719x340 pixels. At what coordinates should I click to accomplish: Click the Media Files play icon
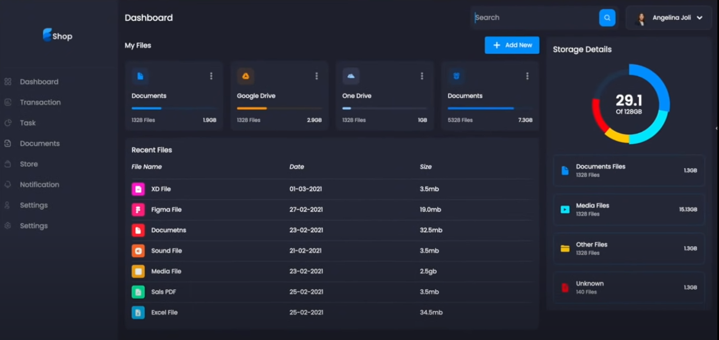(x=564, y=209)
